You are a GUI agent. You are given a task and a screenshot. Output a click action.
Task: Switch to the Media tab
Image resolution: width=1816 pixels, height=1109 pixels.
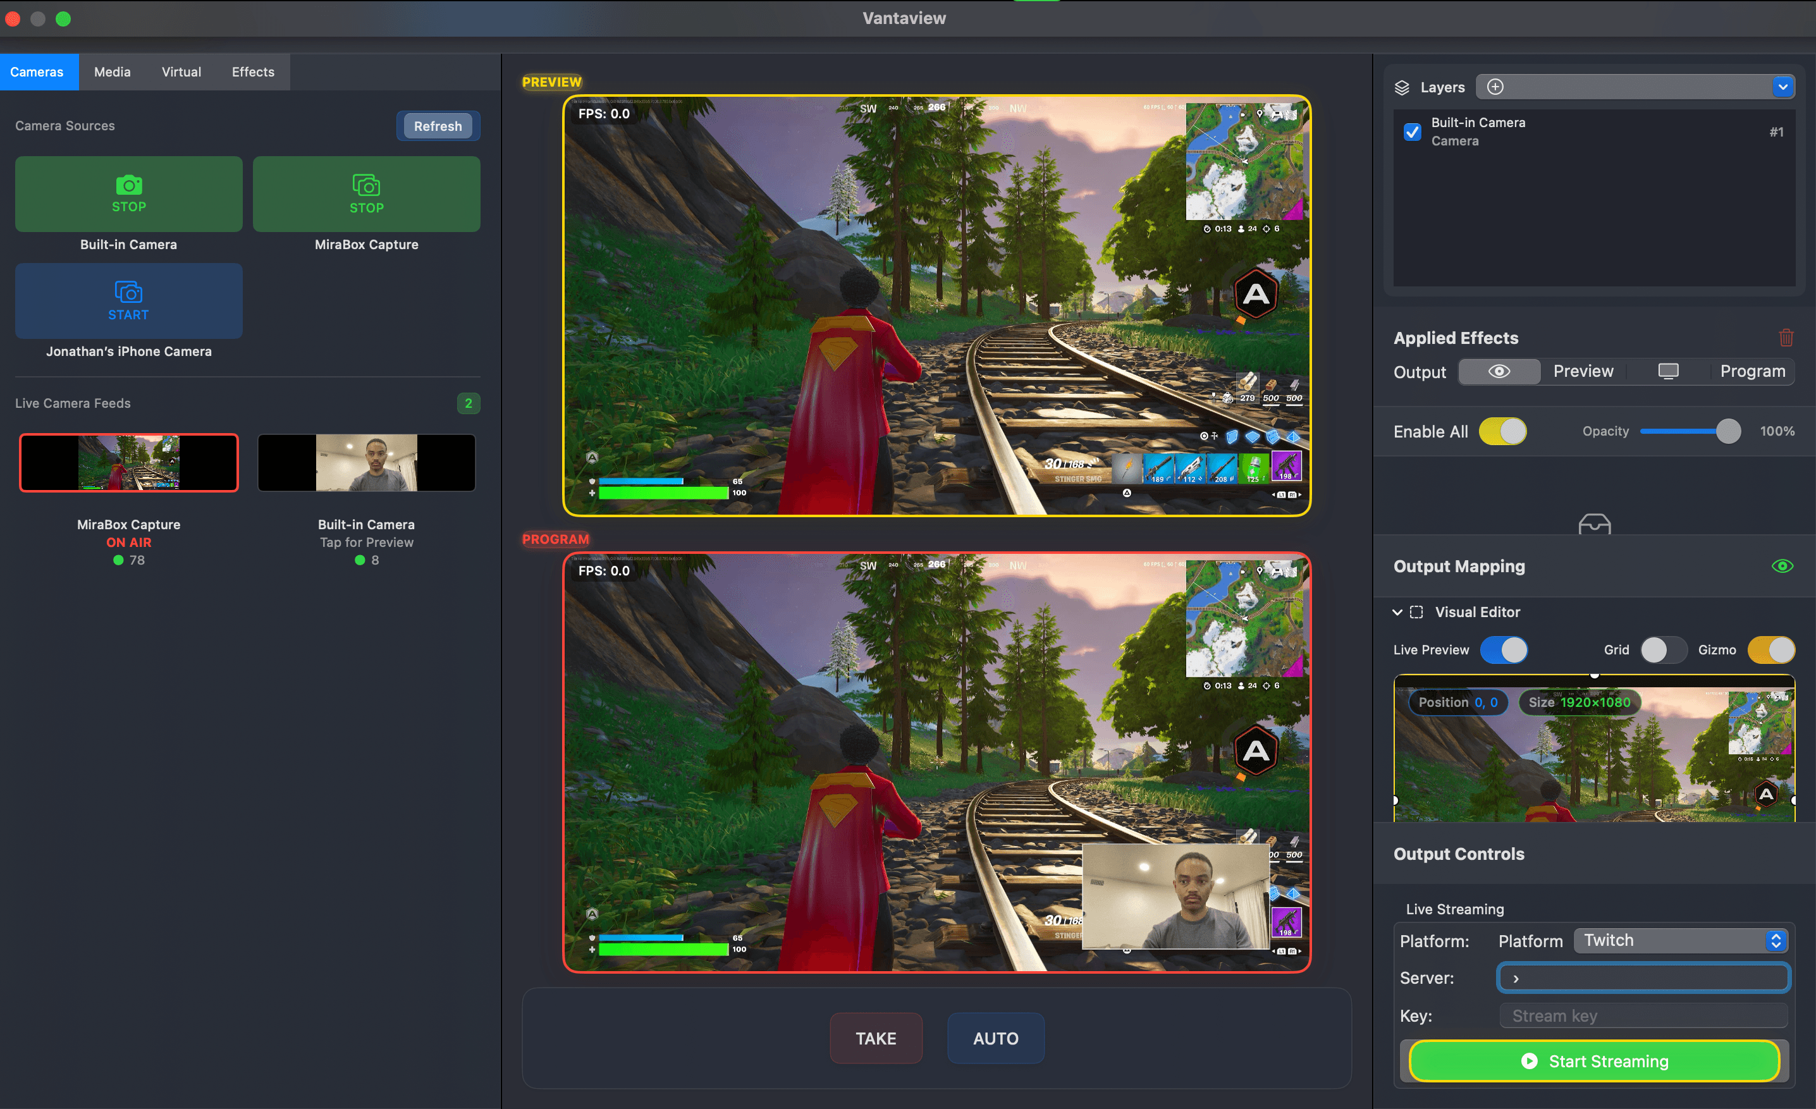[x=111, y=71]
